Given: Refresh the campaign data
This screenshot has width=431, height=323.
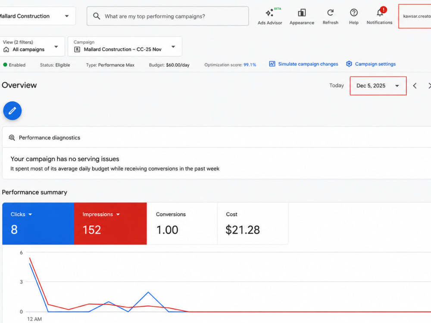Looking at the screenshot, I should [331, 16].
